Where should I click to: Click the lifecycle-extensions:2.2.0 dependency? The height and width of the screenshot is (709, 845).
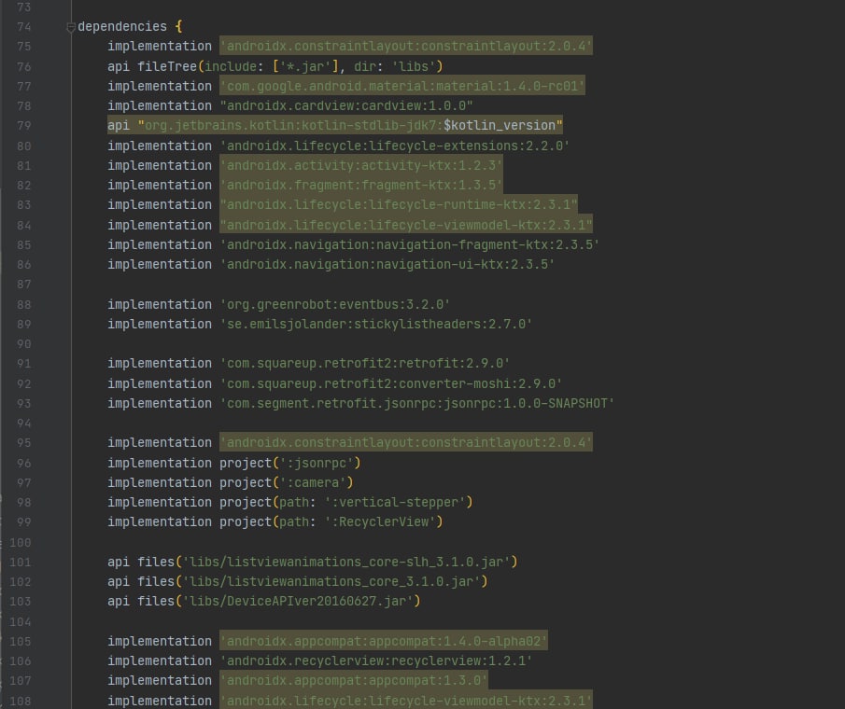(394, 146)
